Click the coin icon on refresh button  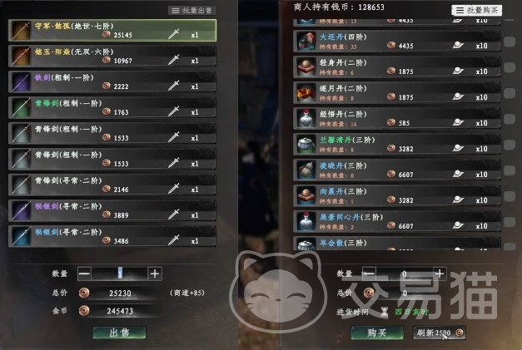pyautogui.click(x=460, y=333)
